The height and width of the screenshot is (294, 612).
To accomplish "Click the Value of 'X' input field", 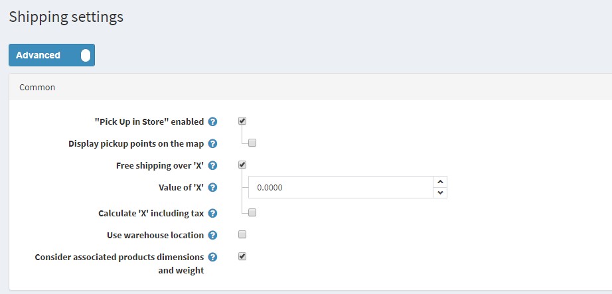I will pyautogui.click(x=339, y=188).
